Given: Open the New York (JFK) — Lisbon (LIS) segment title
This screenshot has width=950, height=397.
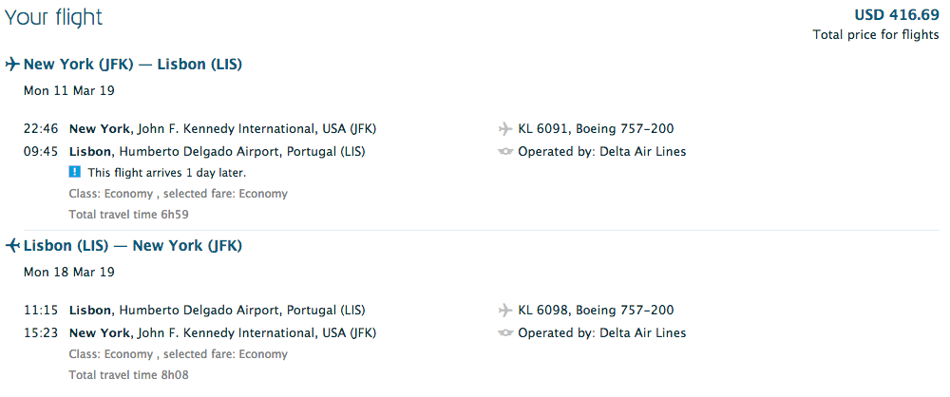Looking at the screenshot, I should (x=133, y=65).
